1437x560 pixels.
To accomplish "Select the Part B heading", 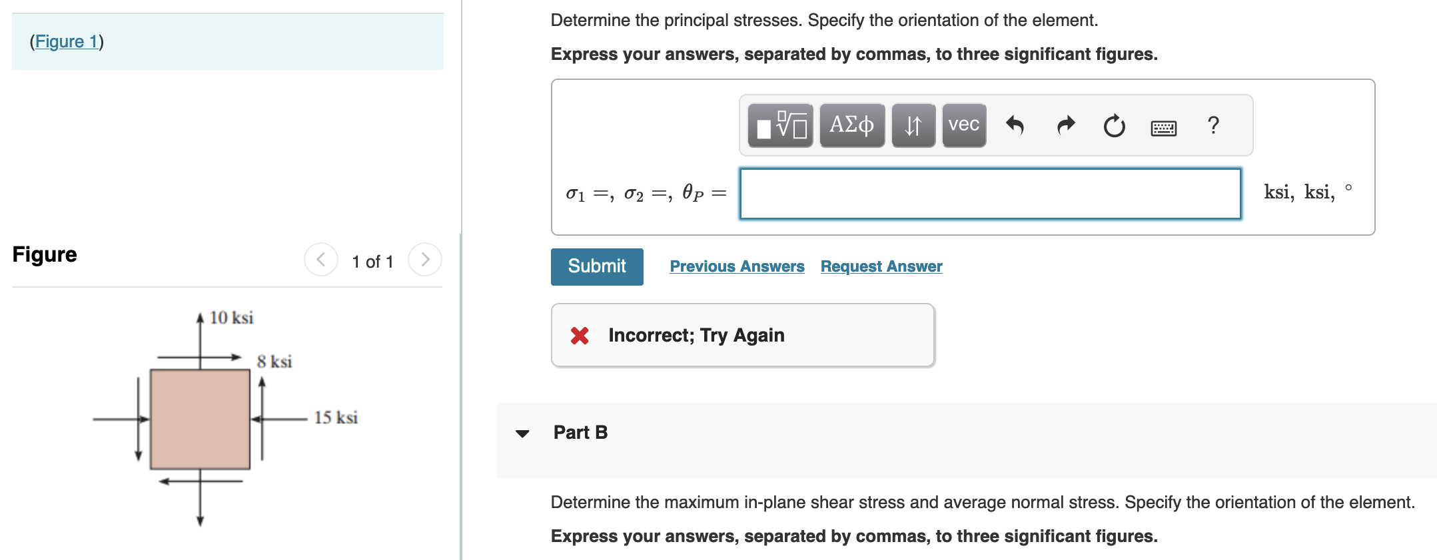I will pyautogui.click(x=580, y=433).
